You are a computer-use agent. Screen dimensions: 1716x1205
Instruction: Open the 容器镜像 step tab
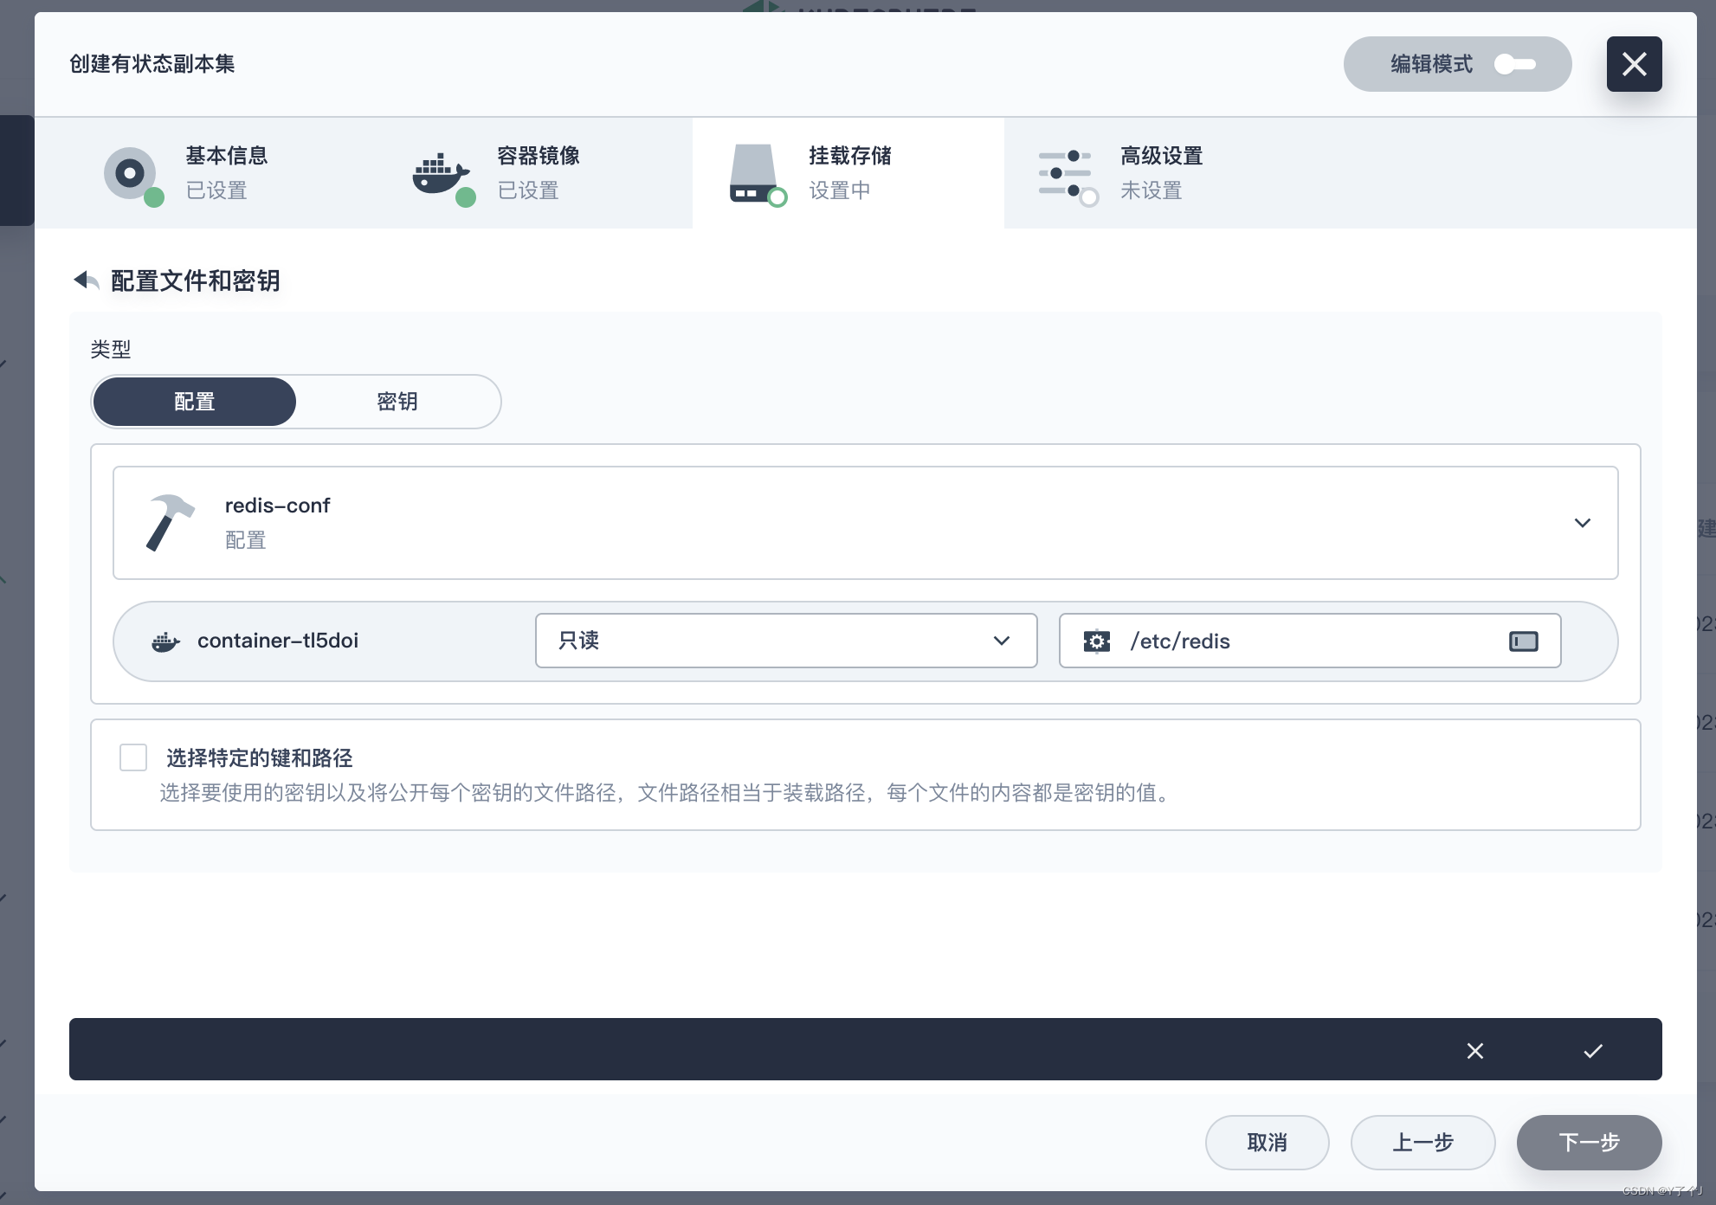(x=537, y=173)
